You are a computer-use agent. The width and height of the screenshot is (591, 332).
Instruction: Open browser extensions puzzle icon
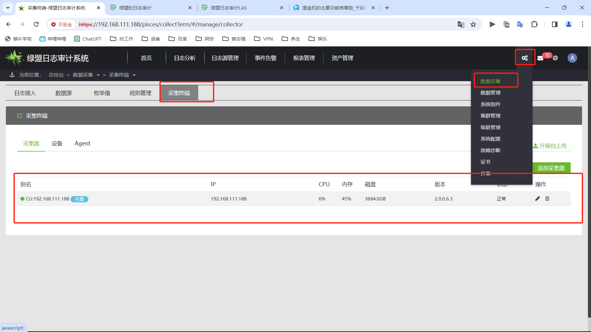click(x=534, y=24)
